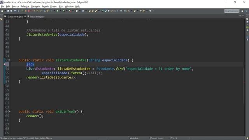The image size is (249, 140).
Task: Click the 'Writable' status bar entry
Action: [x=134, y=138]
